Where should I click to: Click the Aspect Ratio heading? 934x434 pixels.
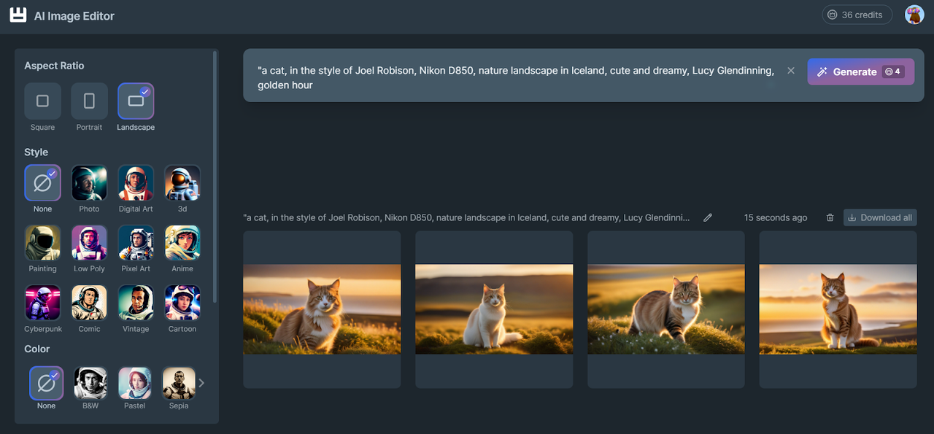coord(54,66)
